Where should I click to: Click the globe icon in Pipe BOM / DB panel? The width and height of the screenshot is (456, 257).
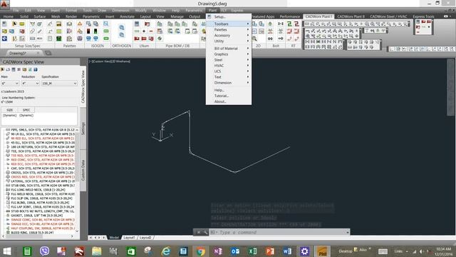coord(160,39)
